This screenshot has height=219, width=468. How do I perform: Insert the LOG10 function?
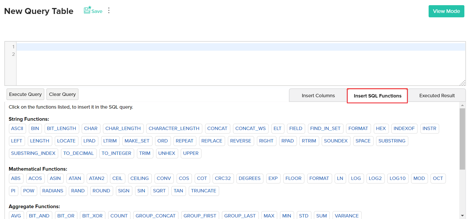pyautogui.click(x=398, y=178)
